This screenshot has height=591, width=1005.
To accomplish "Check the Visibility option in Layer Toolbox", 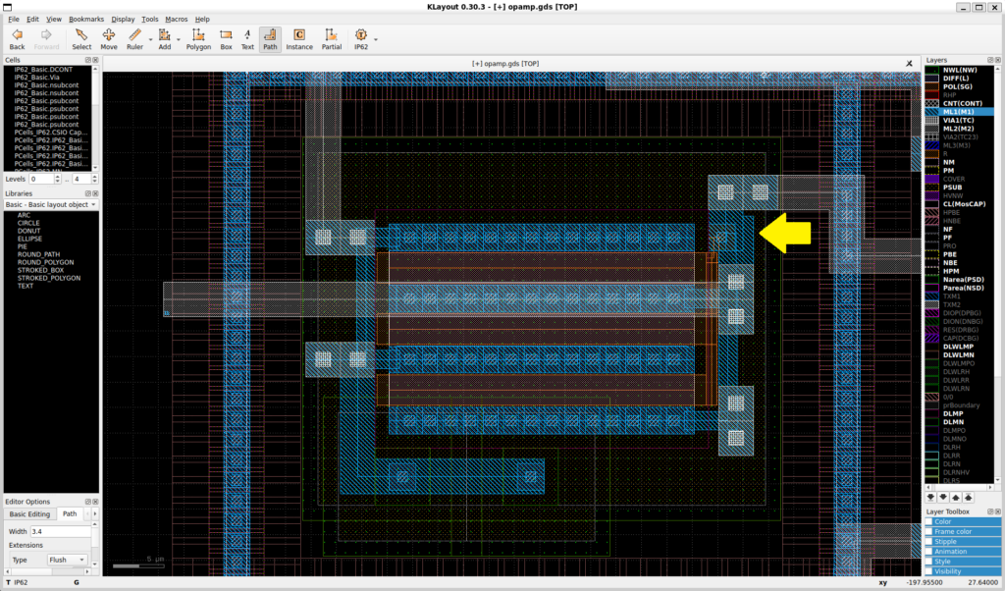I will tap(929, 571).
